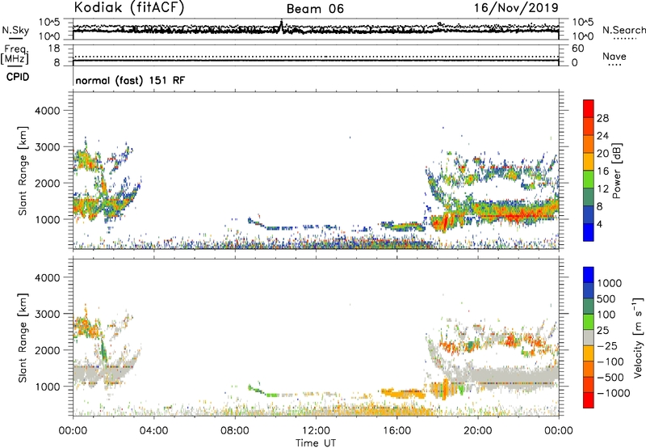The width and height of the screenshot is (646, 448).
Task: Click the '16' tick on the Power scale
Action: point(602,171)
